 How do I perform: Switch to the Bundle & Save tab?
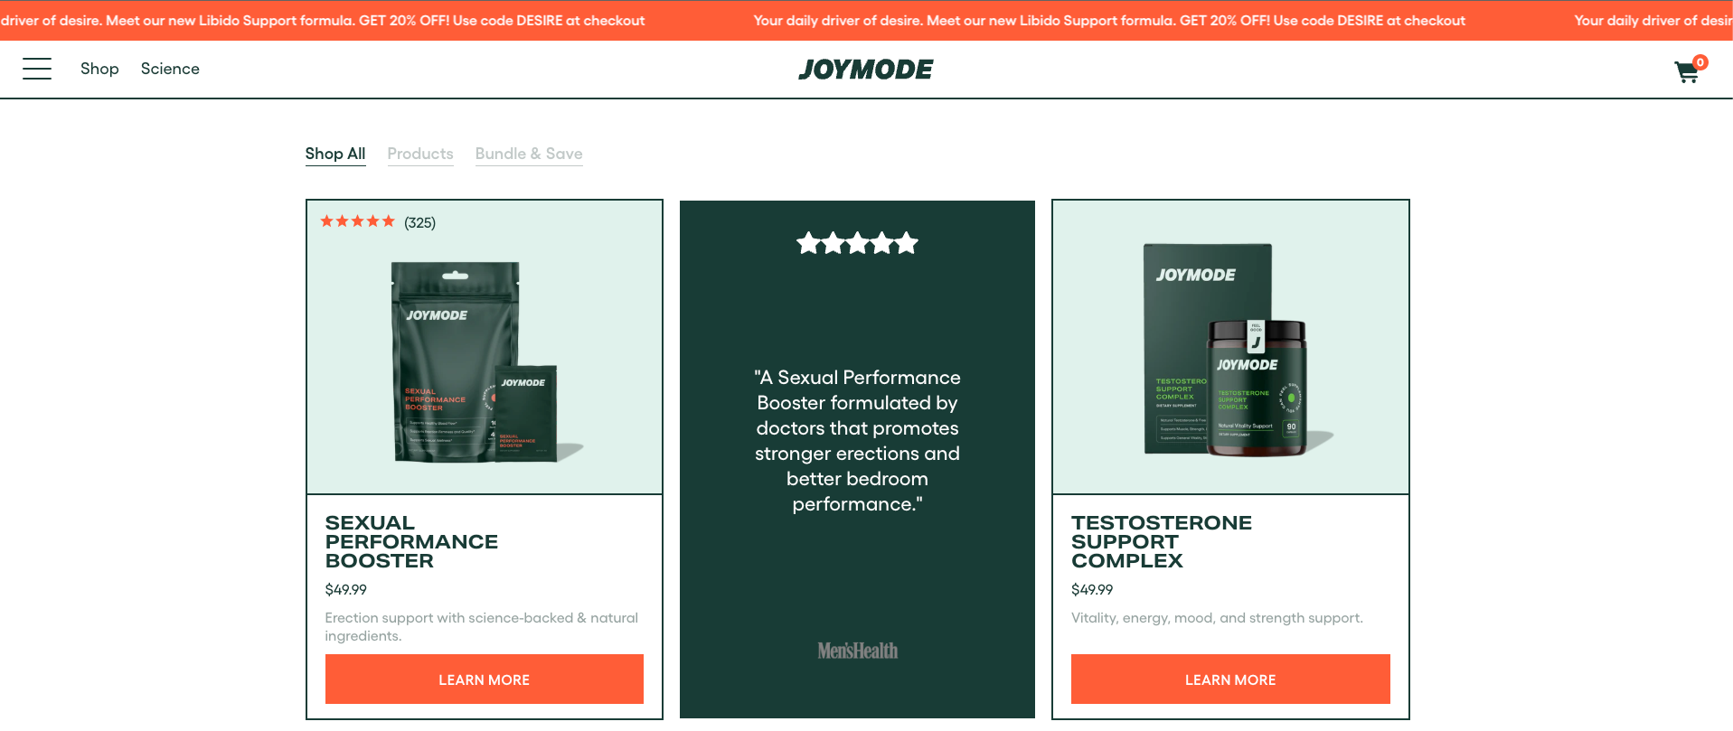click(529, 154)
